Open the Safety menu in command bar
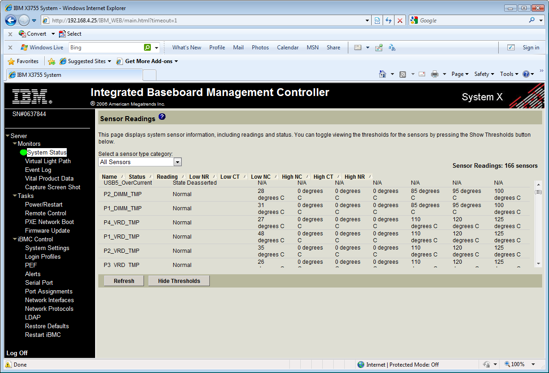The image size is (549, 373). click(x=484, y=74)
